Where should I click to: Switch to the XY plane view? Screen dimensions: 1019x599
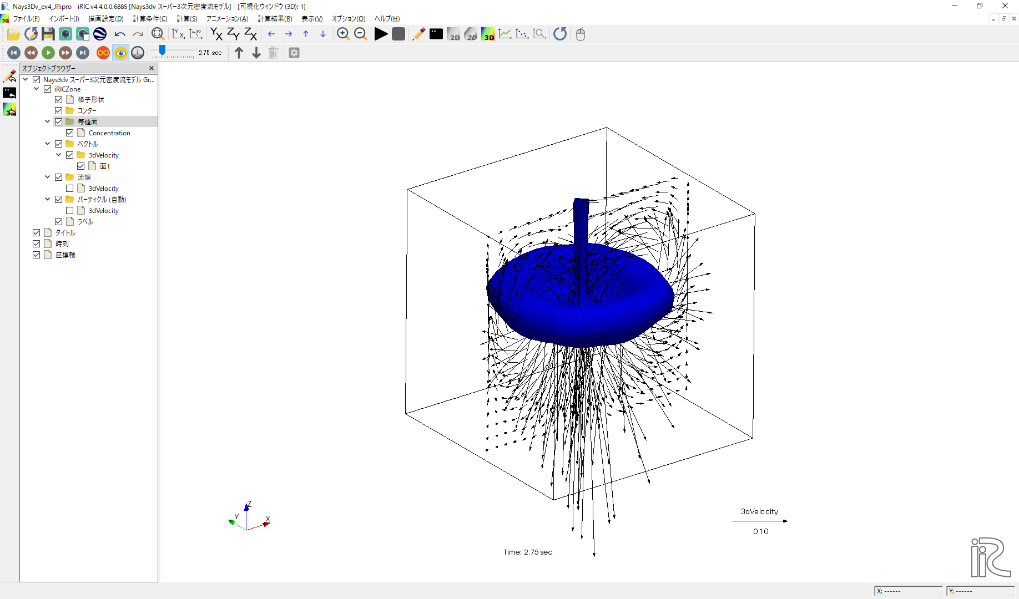[x=216, y=34]
